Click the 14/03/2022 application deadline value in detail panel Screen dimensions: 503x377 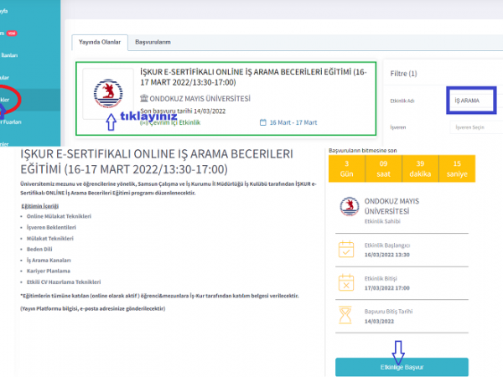[379, 321]
